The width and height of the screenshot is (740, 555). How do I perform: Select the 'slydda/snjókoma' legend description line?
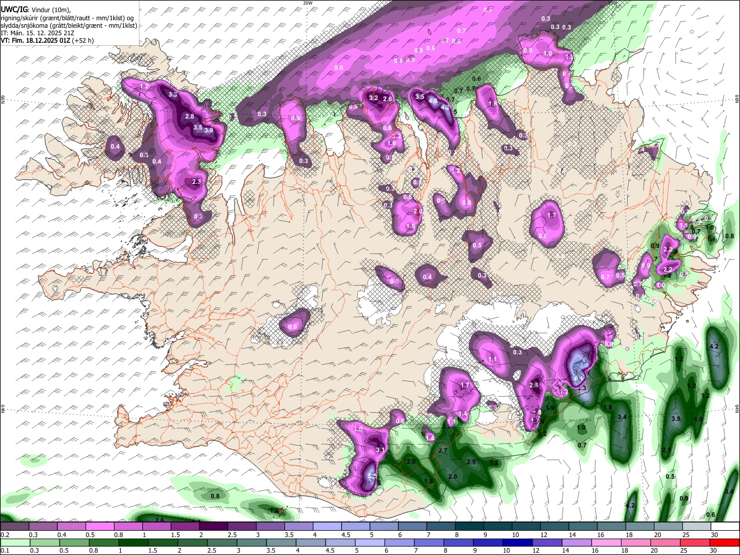(x=69, y=25)
